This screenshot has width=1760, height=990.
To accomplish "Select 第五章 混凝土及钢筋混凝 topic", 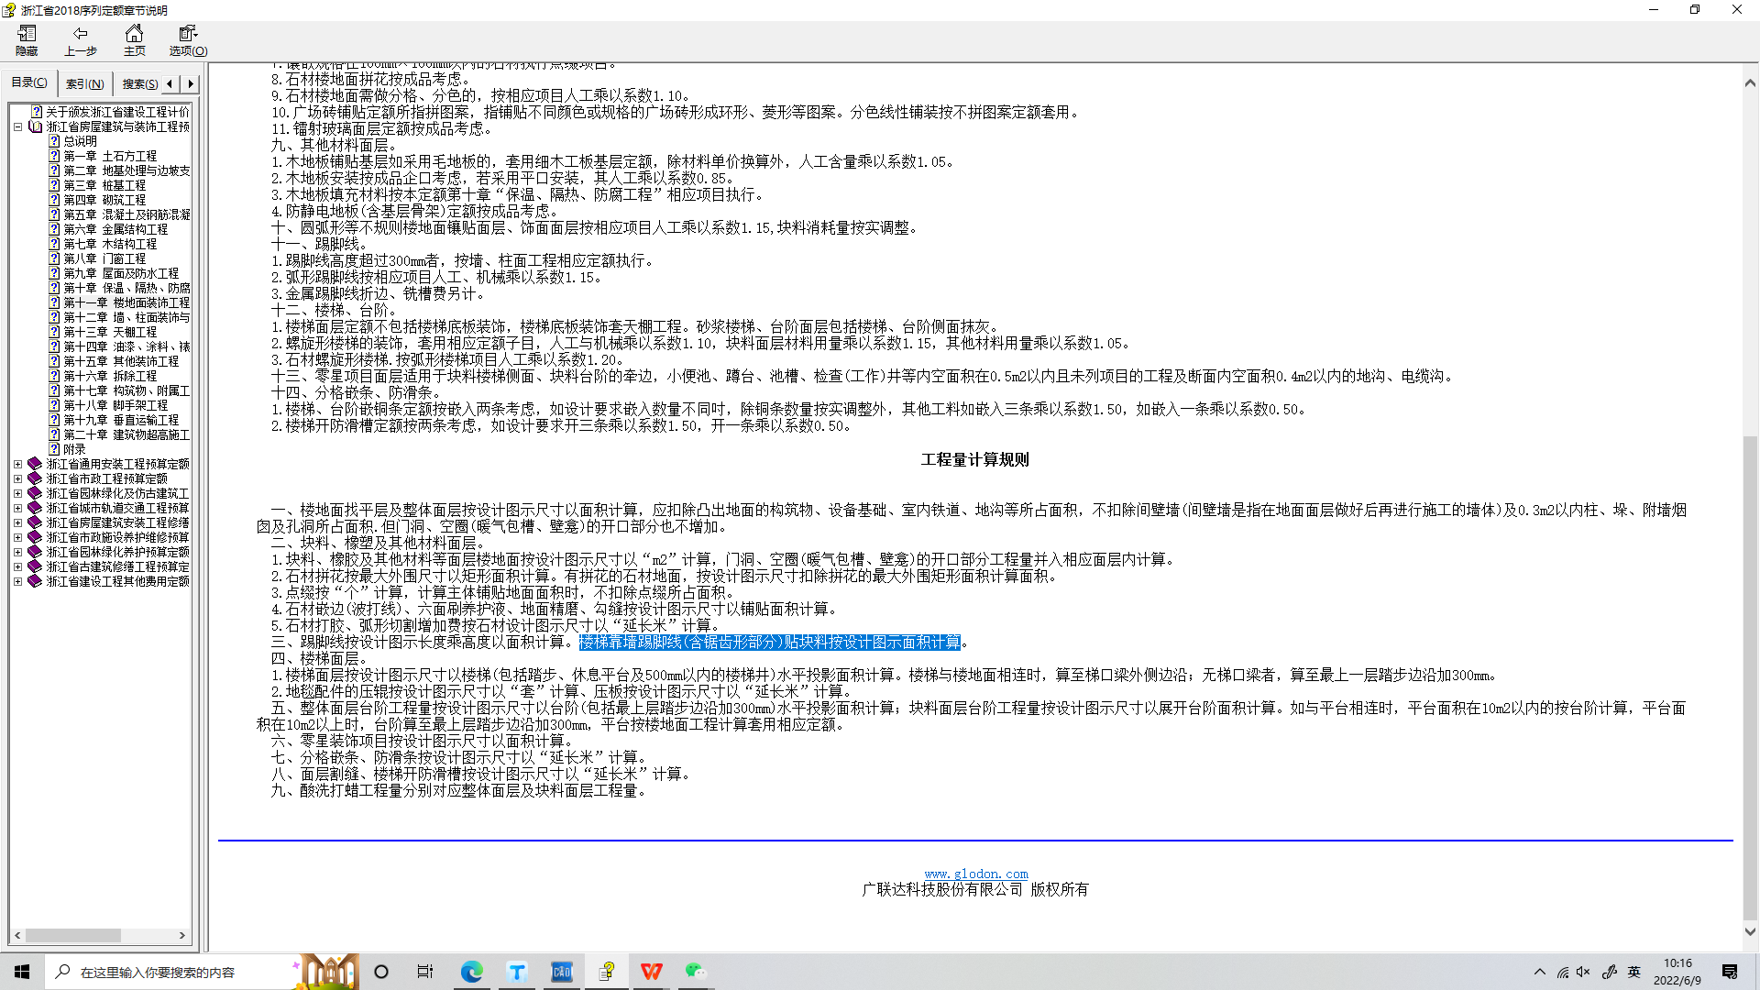I will (126, 214).
